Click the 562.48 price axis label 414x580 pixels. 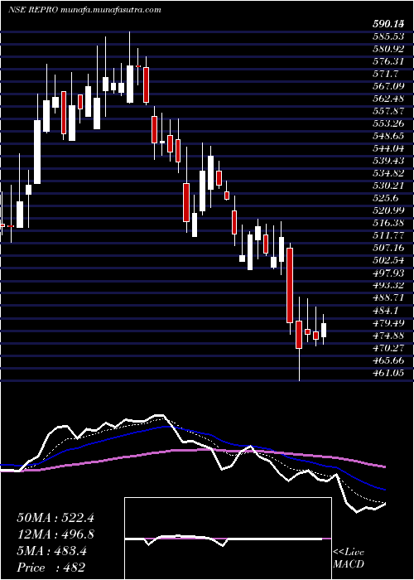[x=388, y=99]
